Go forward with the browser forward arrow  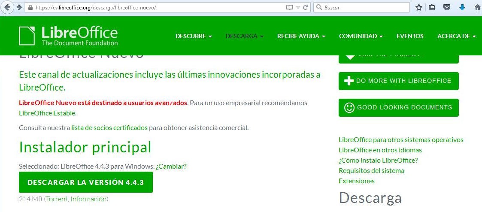[19, 8]
